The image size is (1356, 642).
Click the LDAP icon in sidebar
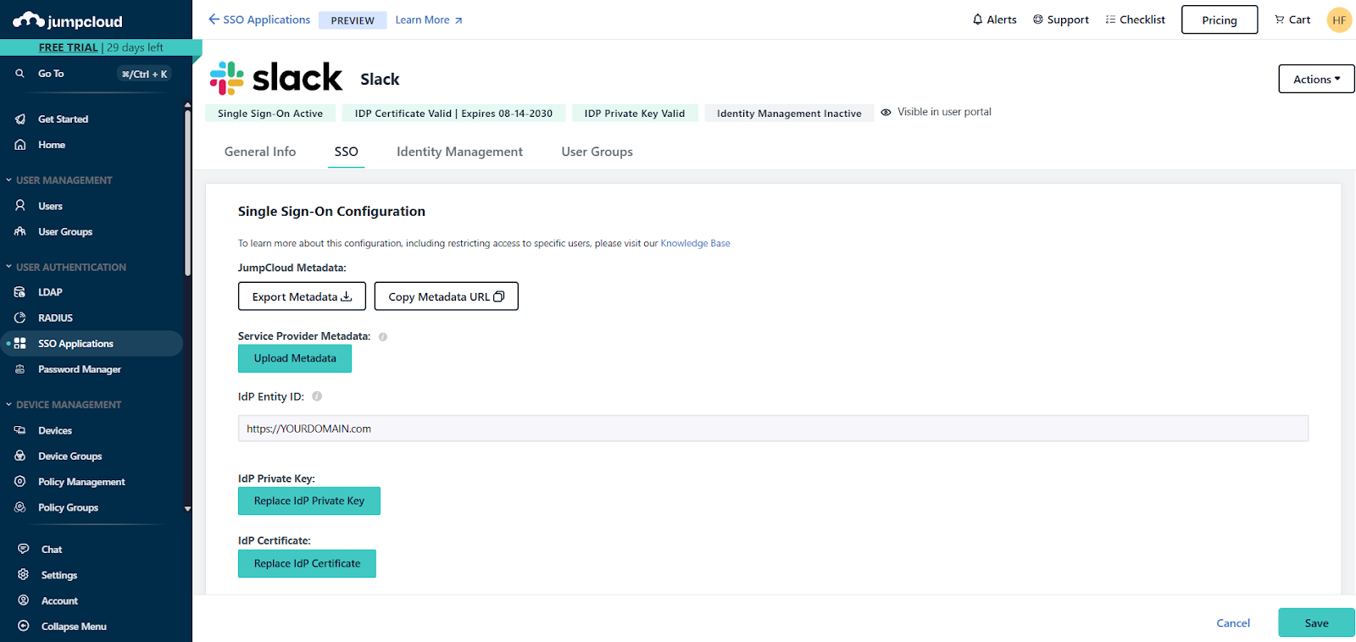coord(20,292)
